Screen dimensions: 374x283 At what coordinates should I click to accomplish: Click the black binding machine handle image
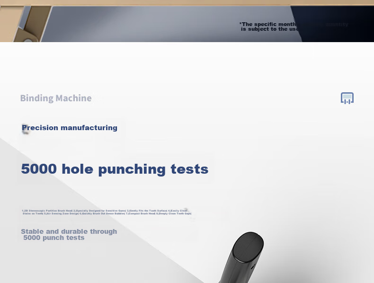[242, 257]
